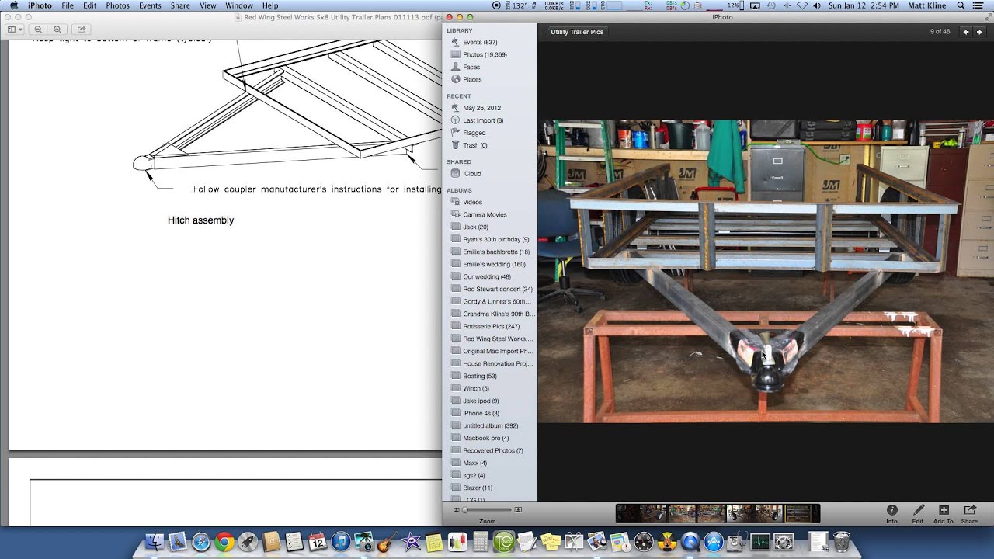Select the Jack (20) album
994x559 pixels.
tap(475, 227)
